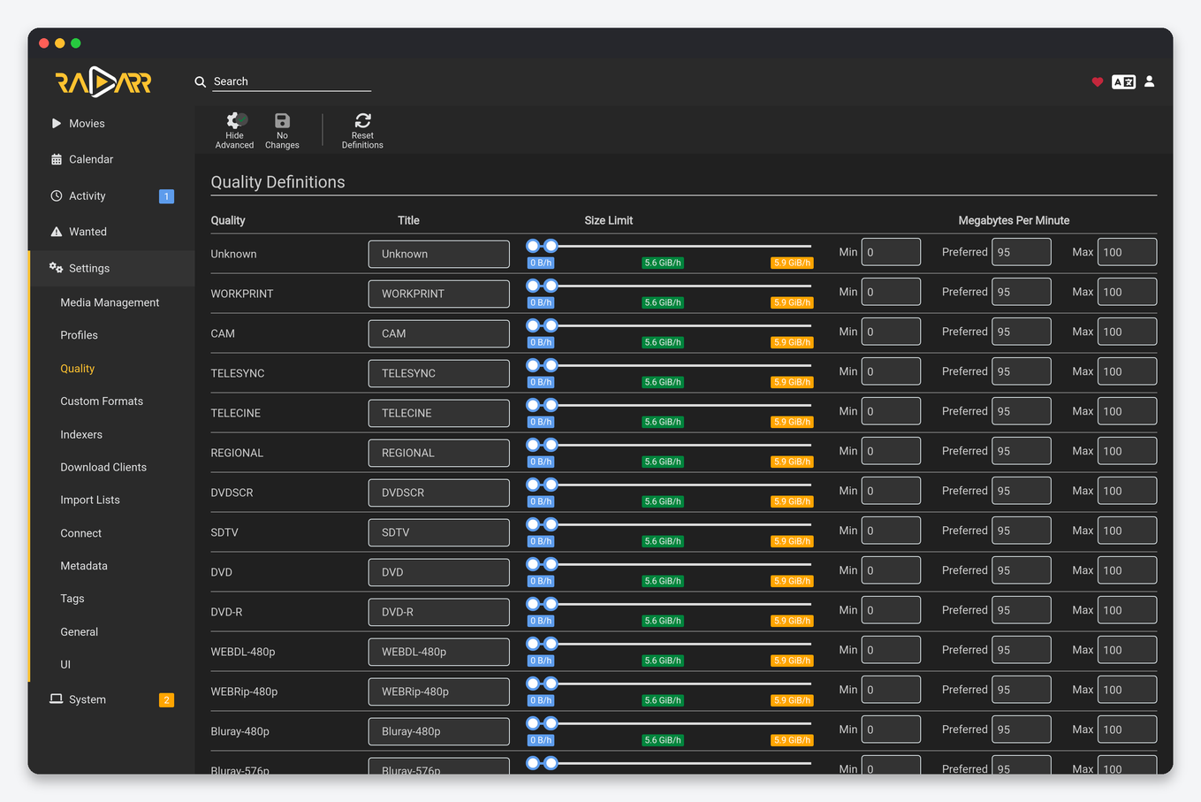This screenshot has height=802, width=1201.
Task: Click the SDTV row right slider handle
Action: (x=551, y=524)
